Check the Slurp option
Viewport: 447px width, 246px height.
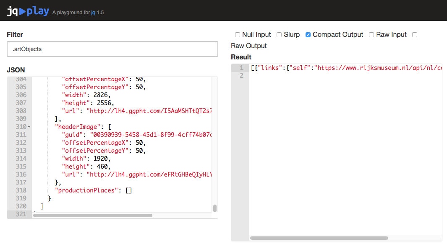(x=279, y=35)
